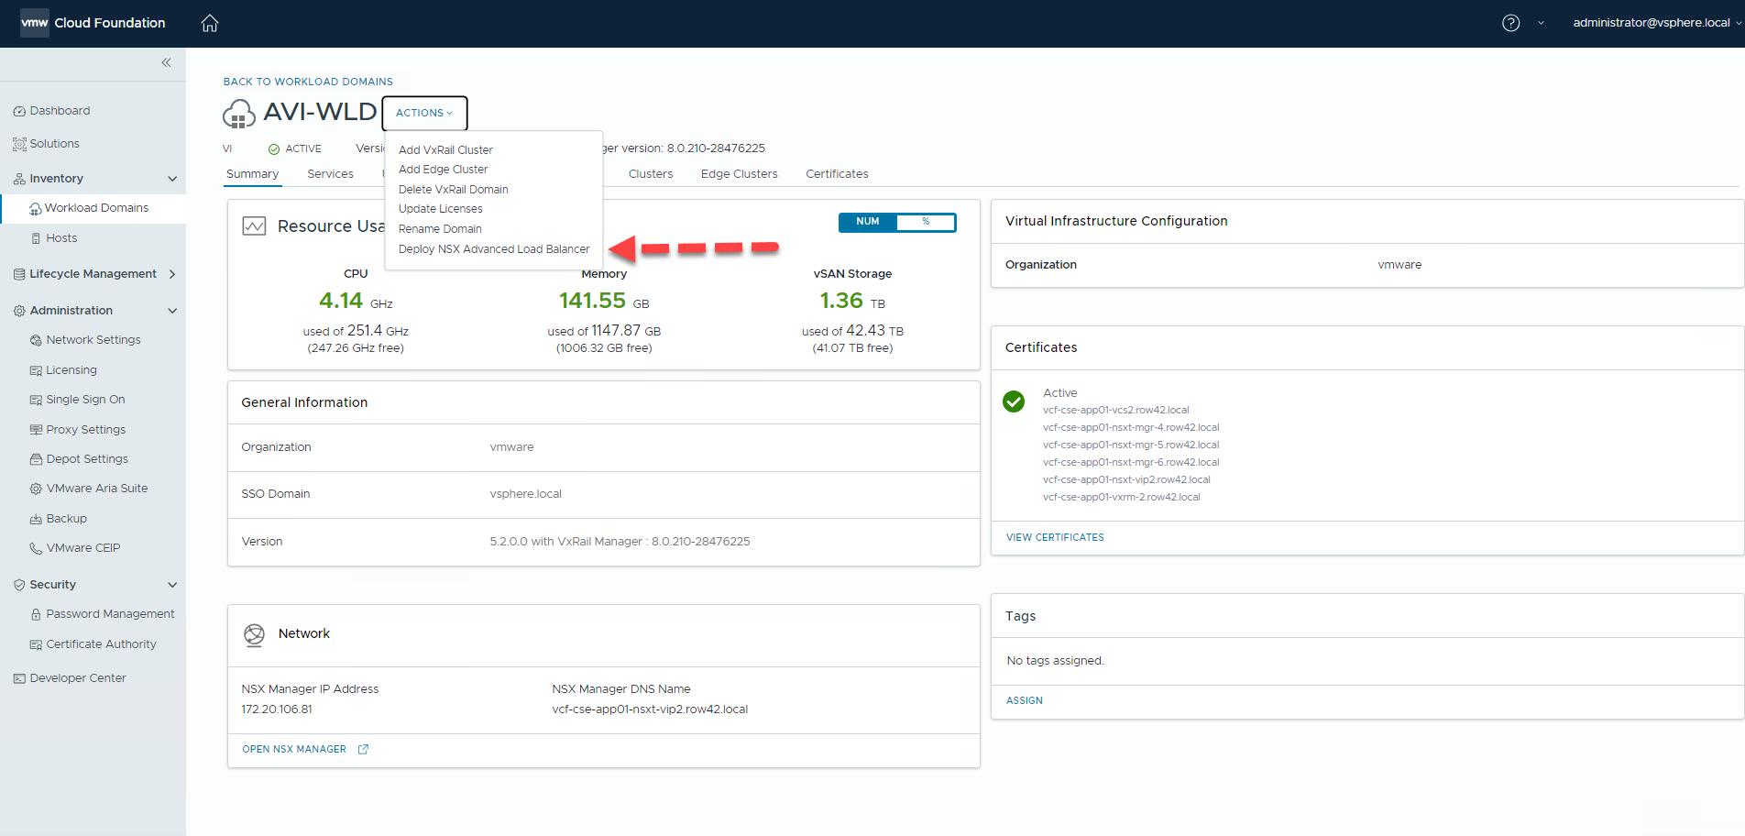Choose Delete VxRail Domain

(x=453, y=190)
